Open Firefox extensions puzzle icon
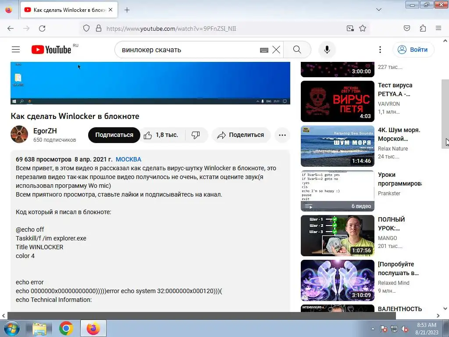This screenshot has height=337, width=449. [x=423, y=29]
